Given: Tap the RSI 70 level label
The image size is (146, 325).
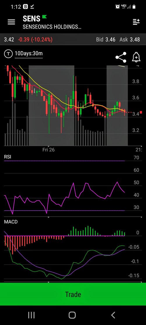Looking at the screenshot, I should [x=136, y=158].
